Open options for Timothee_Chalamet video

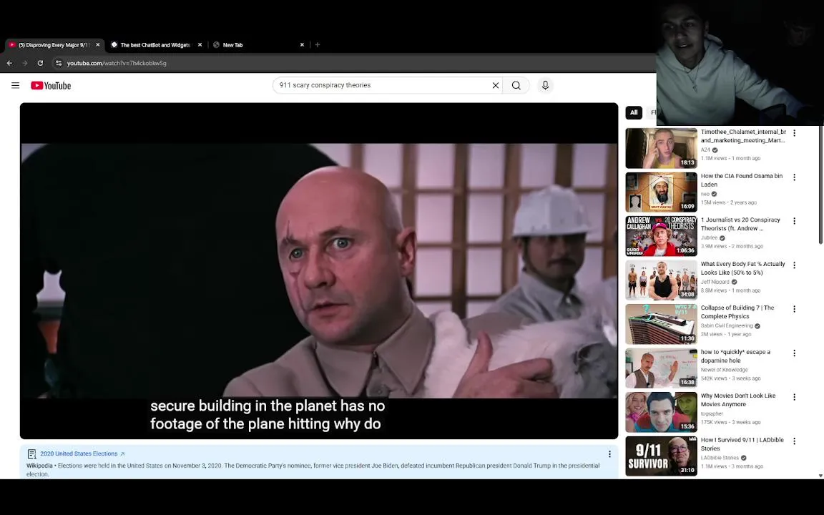click(794, 134)
